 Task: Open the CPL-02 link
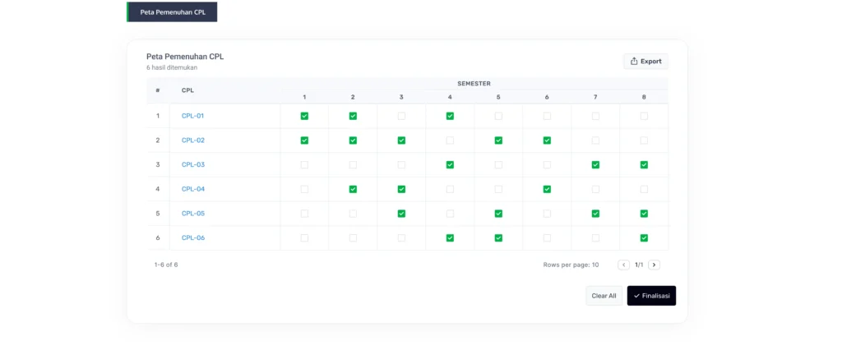click(x=192, y=140)
